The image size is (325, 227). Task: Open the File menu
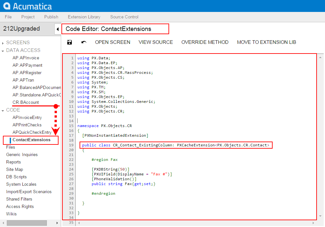click(x=8, y=17)
